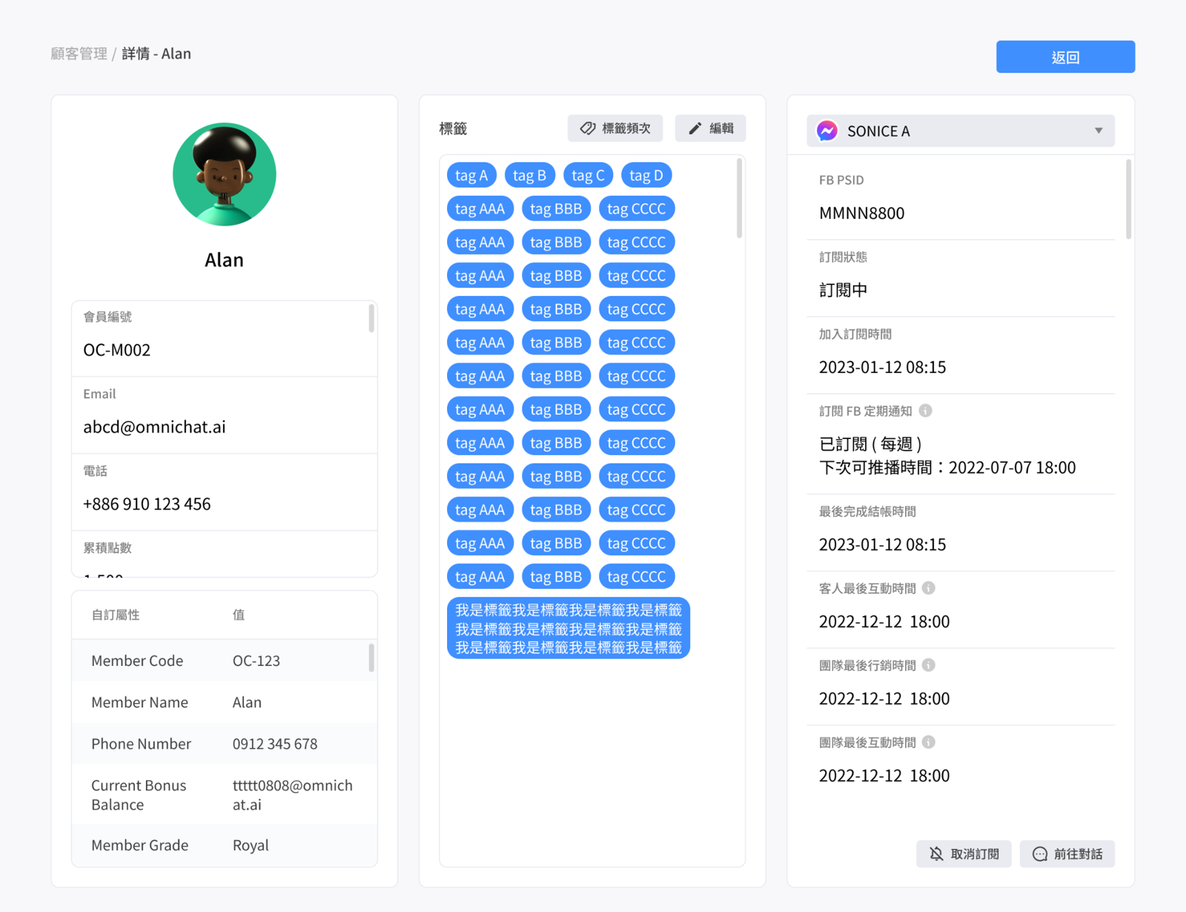This screenshot has height=912, width=1186.
Task: Click the Messenger icon in channel selector
Action: point(827,130)
